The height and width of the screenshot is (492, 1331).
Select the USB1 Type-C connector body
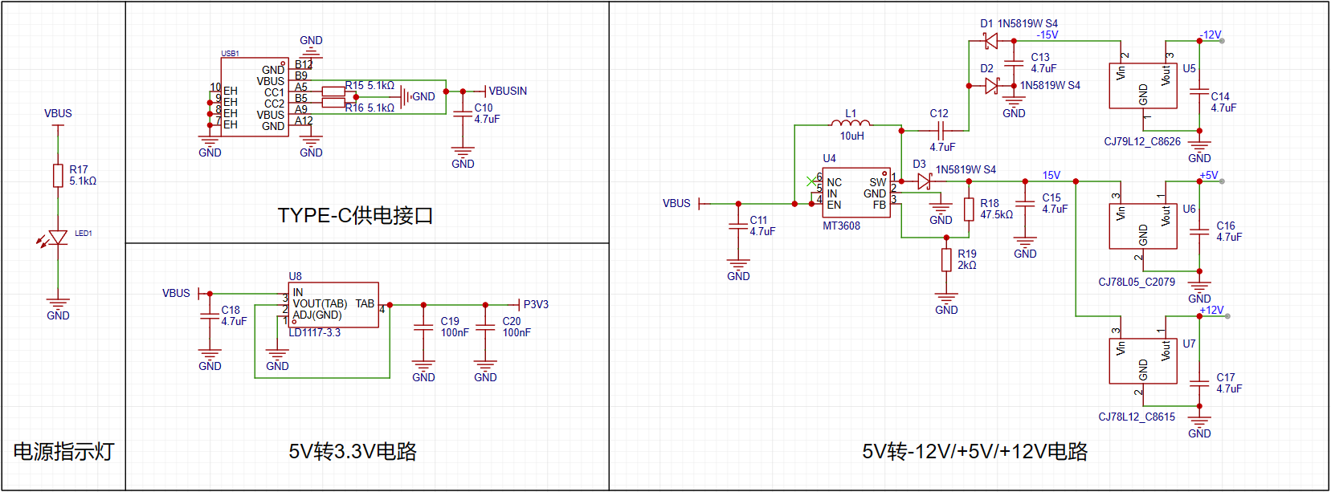tap(255, 96)
